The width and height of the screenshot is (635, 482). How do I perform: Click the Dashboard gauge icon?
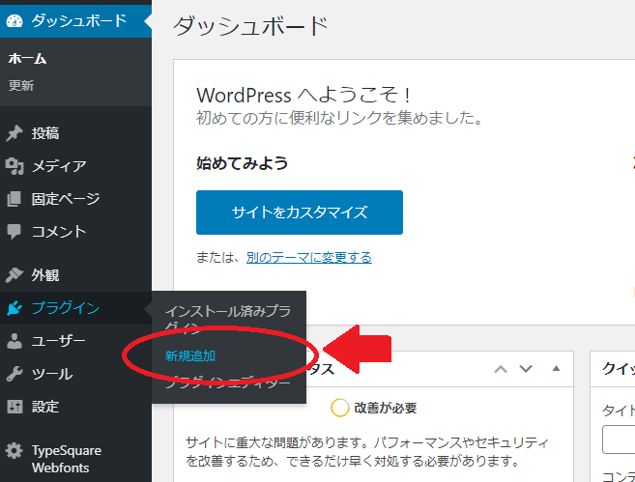point(14,21)
